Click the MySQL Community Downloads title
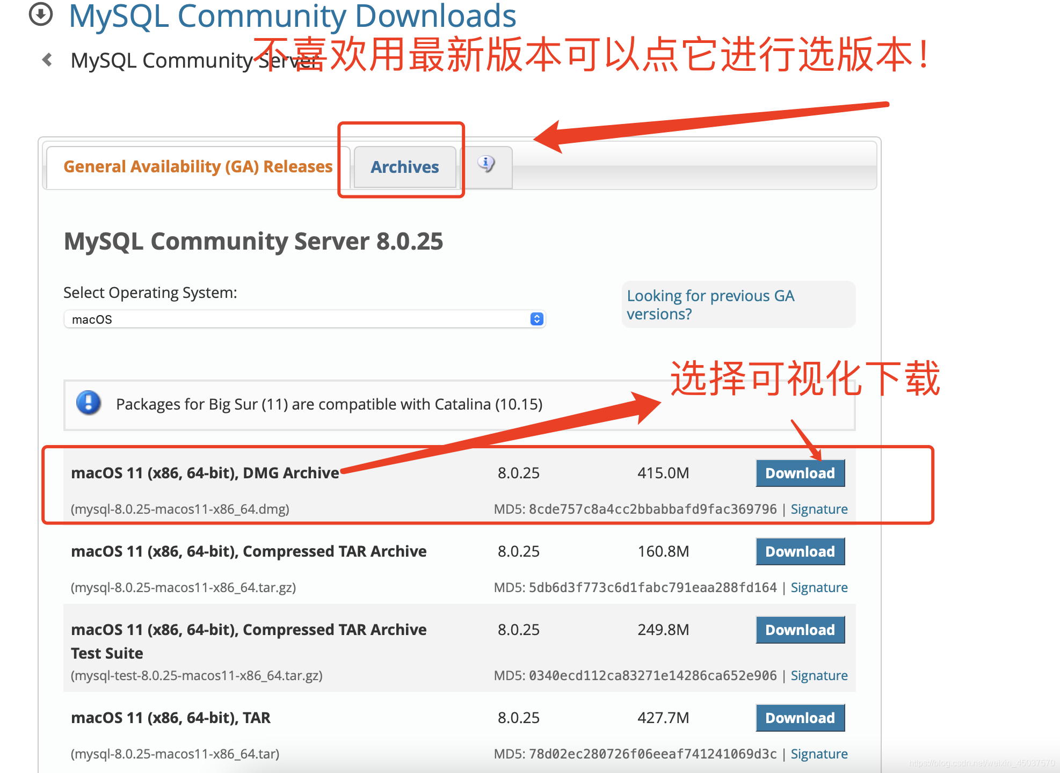The width and height of the screenshot is (1060, 773). [x=293, y=16]
